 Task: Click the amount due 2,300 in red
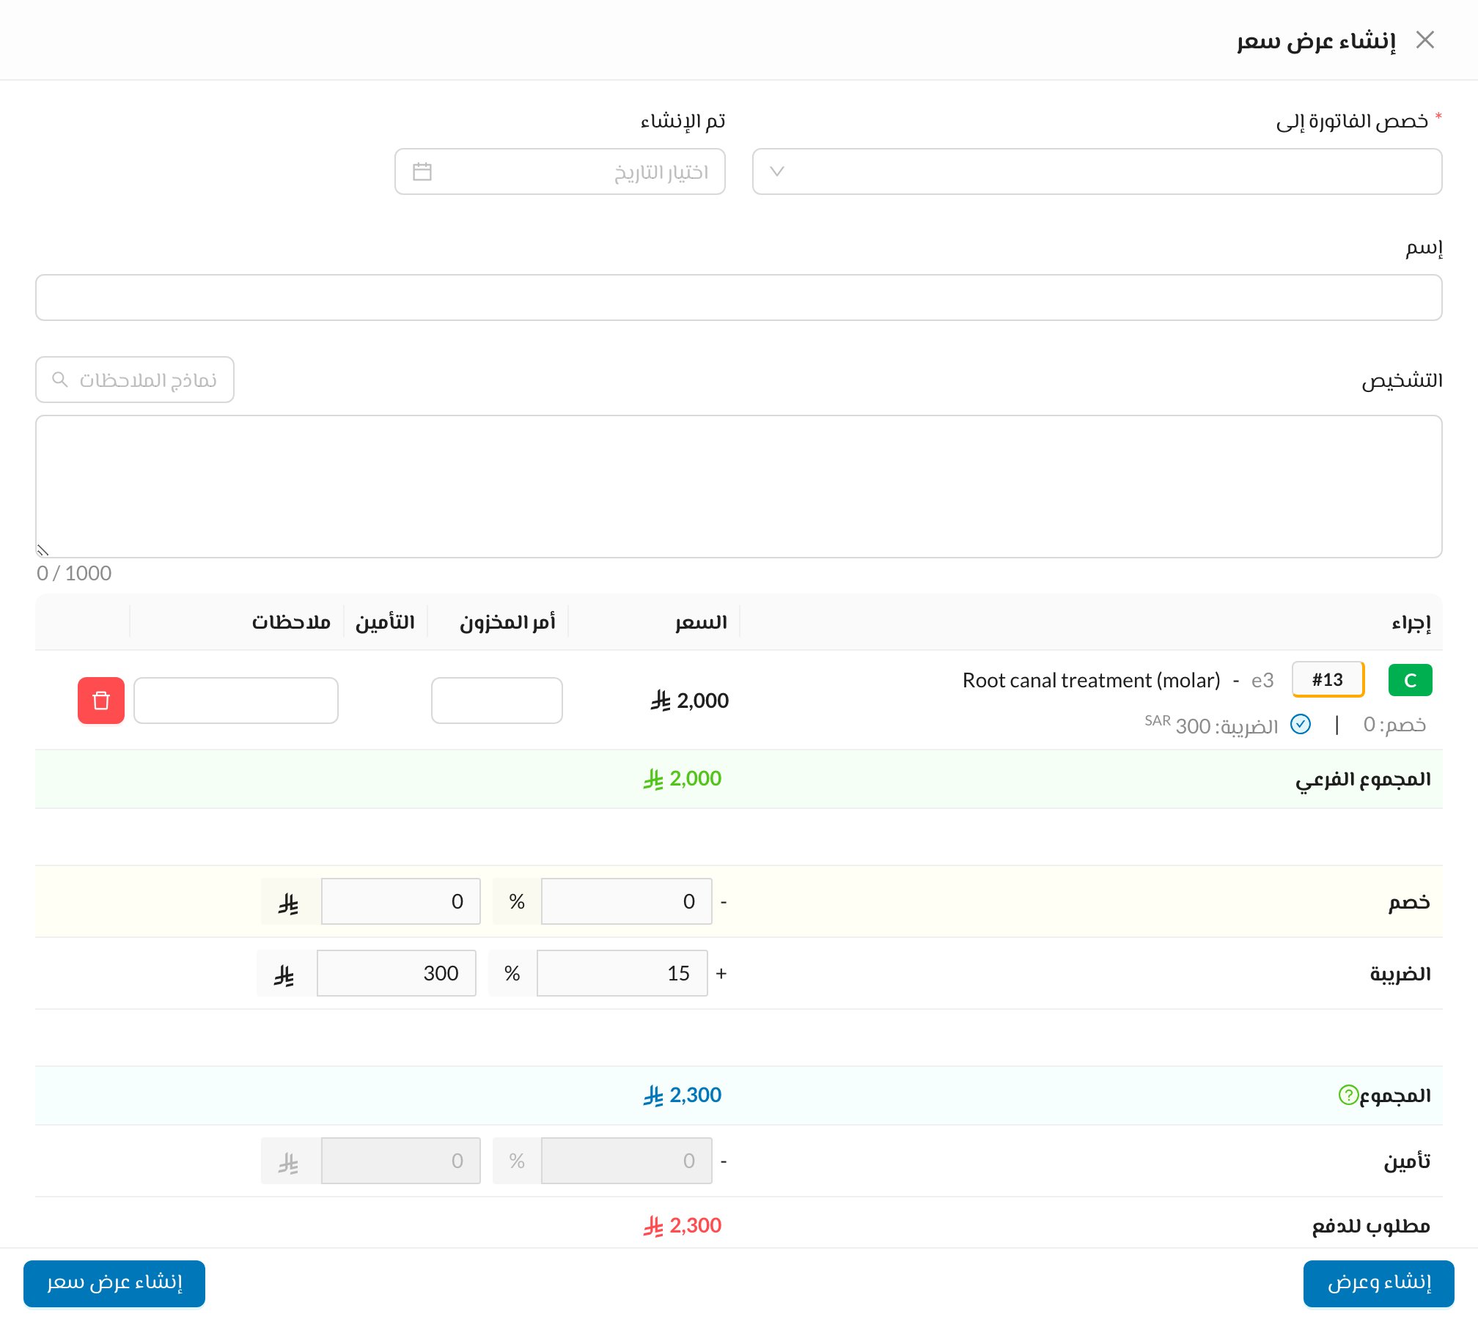point(683,1225)
